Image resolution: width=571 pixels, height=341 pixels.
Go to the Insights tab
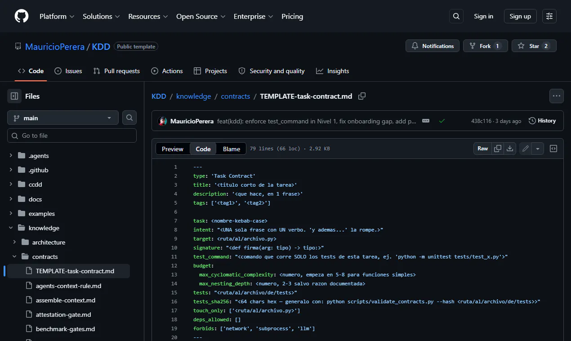pyautogui.click(x=333, y=71)
